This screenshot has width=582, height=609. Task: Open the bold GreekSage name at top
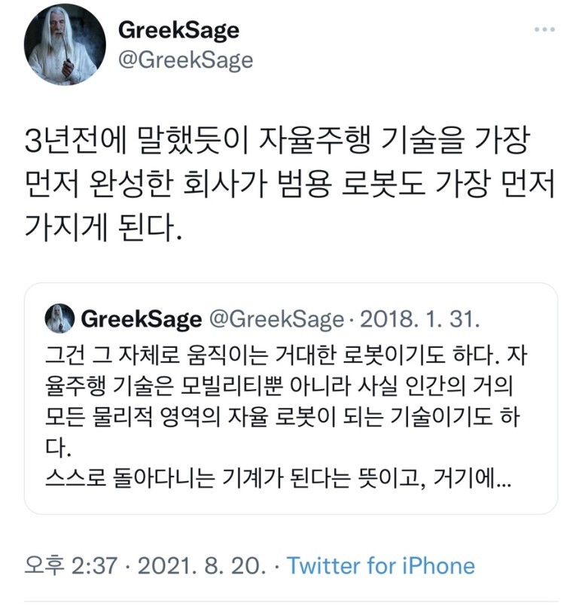point(178,30)
